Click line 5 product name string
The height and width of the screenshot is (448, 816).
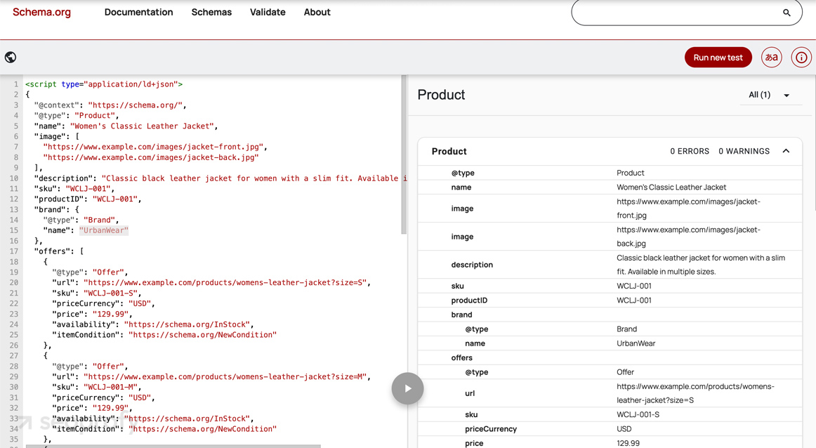coord(142,126)
